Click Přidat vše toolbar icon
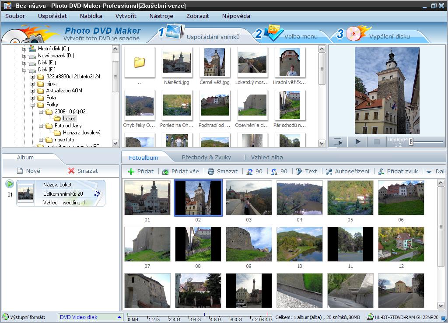The image size is (448, 323). pyautogui.click(x=165, y=172)
